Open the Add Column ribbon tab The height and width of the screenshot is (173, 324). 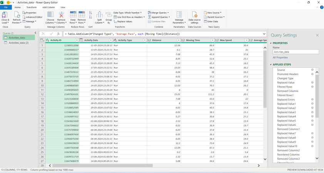[48, 7]
